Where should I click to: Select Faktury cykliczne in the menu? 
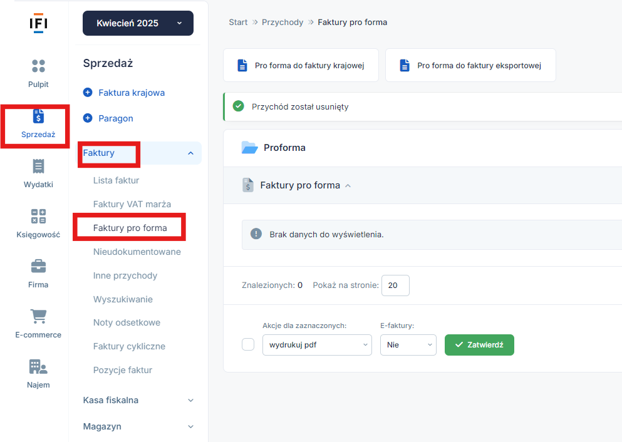tap(129, 346)
